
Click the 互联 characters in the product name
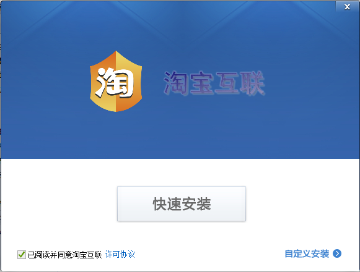click(240, 83)
